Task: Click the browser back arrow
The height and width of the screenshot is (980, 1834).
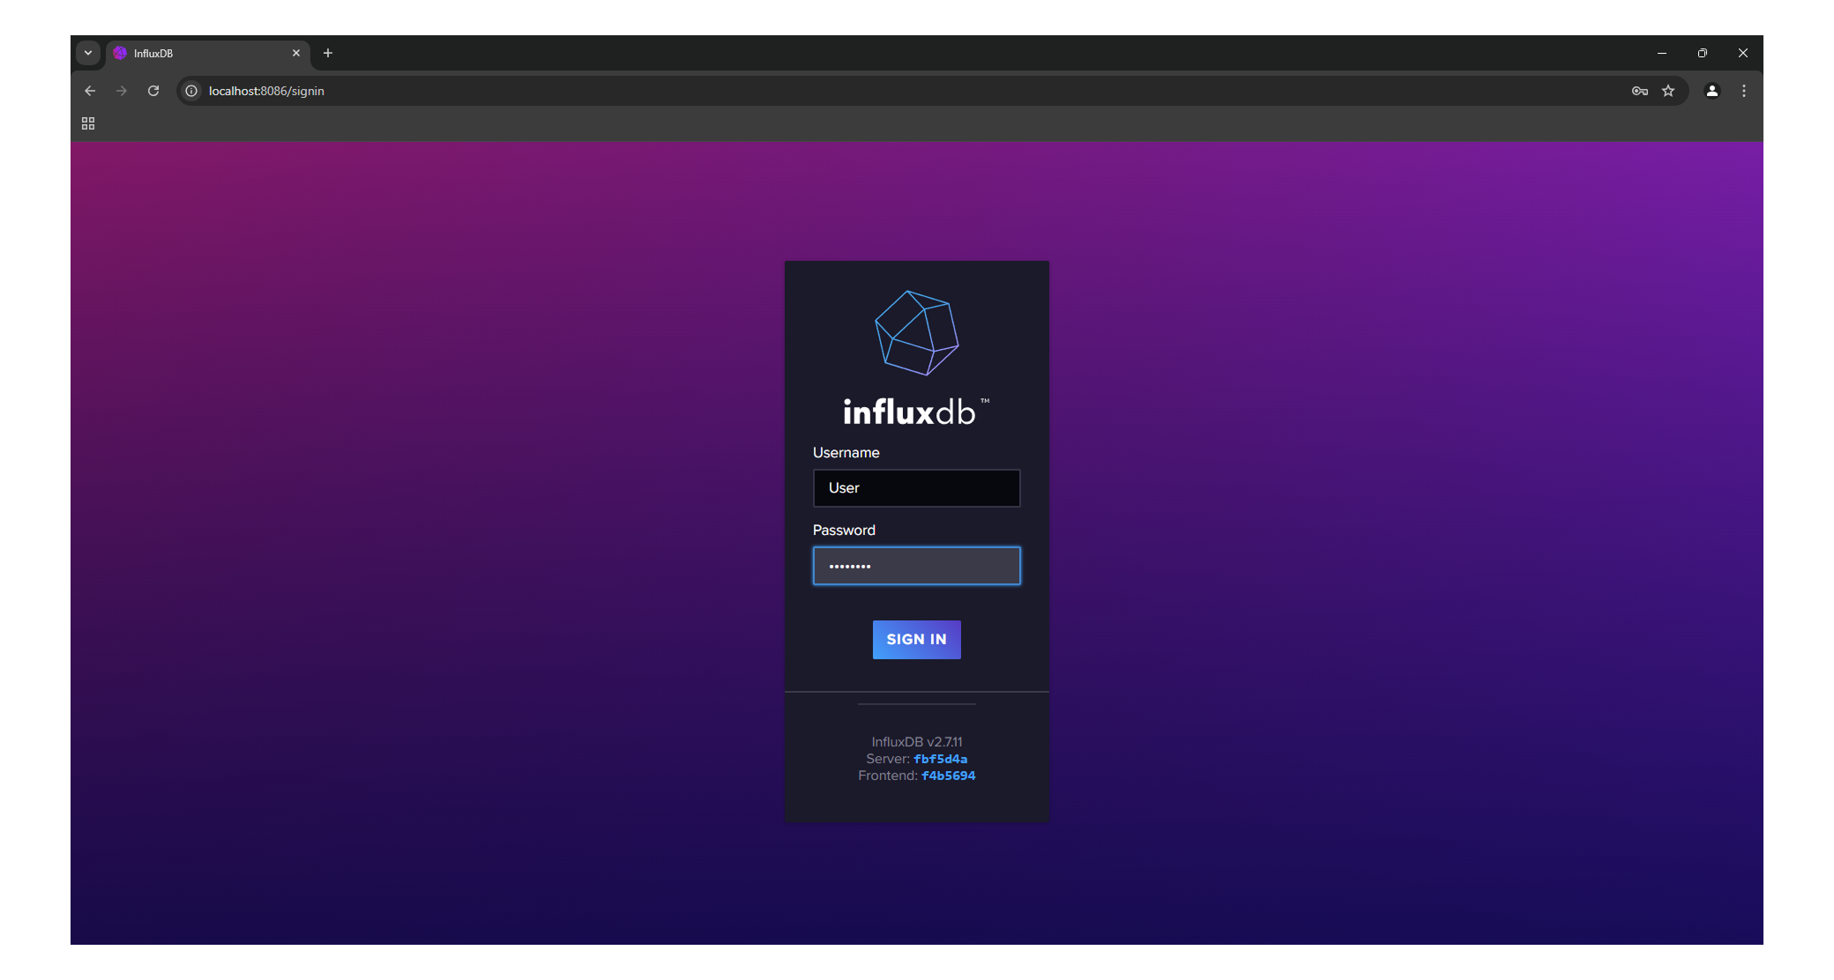Action: [x=90, y=91]
